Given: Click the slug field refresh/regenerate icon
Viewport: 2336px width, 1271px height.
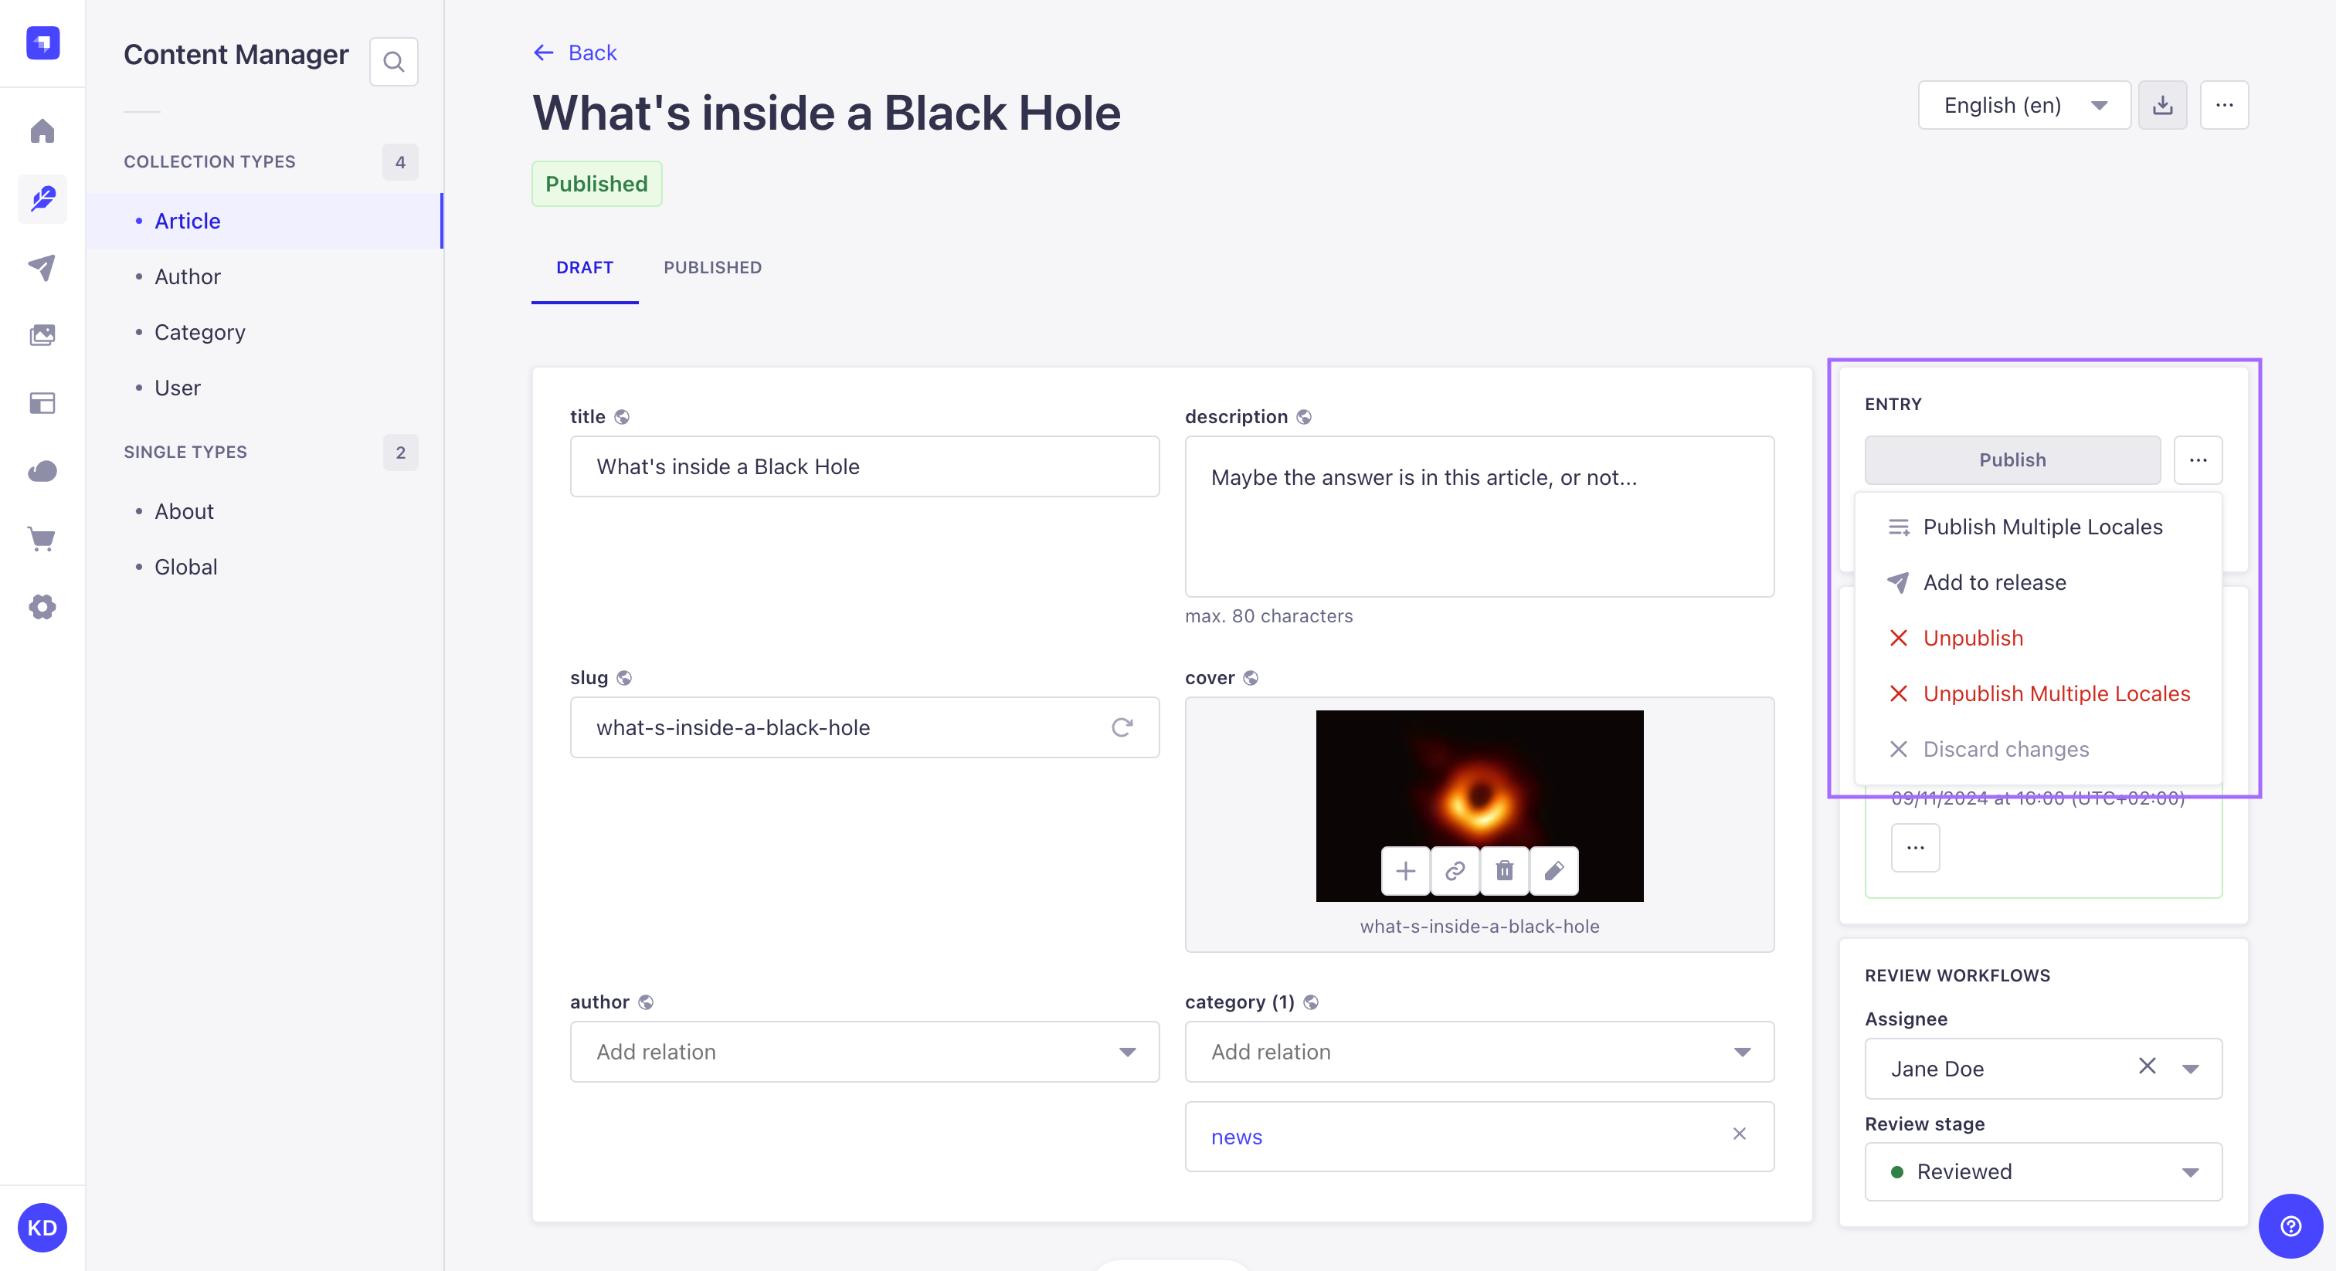Looking at the screenshot, I should click(x=1124, y=727).
